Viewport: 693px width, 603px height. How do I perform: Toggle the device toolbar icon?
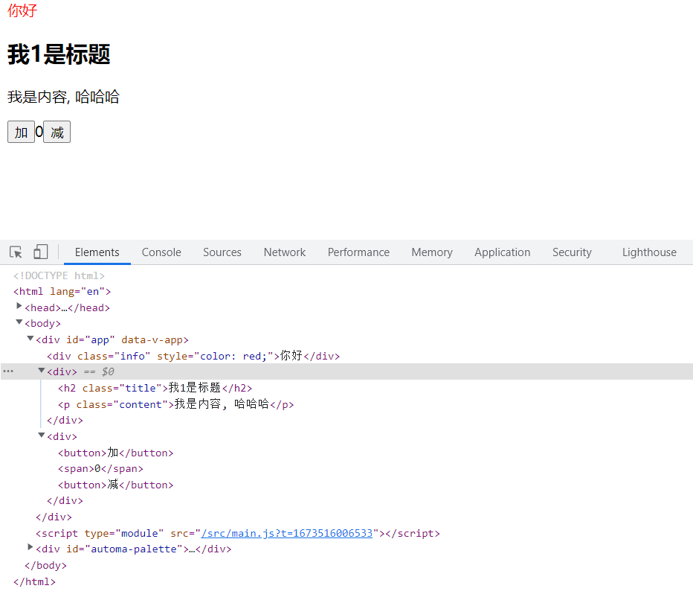pos(41,252)
